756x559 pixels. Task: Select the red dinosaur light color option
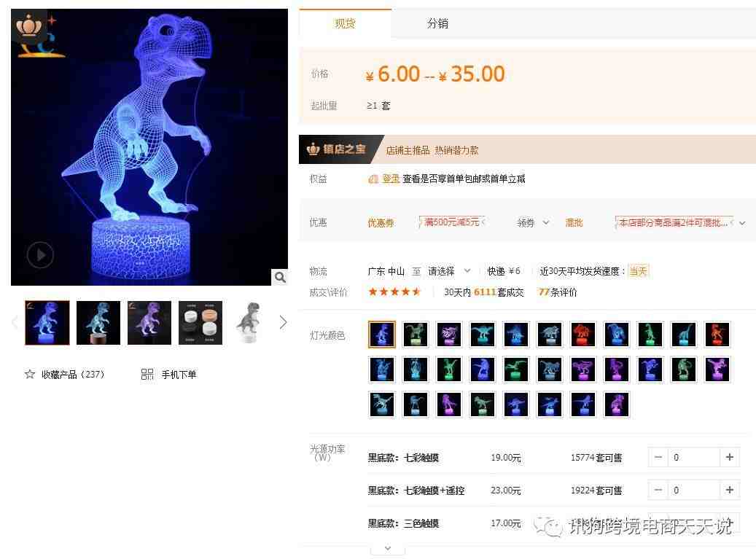click(x=583, y=334)
